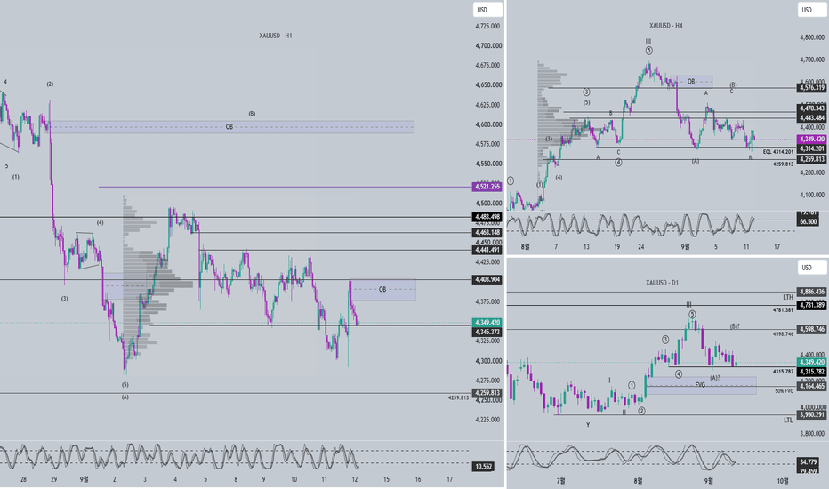This screenshot has height=489, width=829.
Task: Select the XAUUSD - H4 chart title
Action: [665, 26]
